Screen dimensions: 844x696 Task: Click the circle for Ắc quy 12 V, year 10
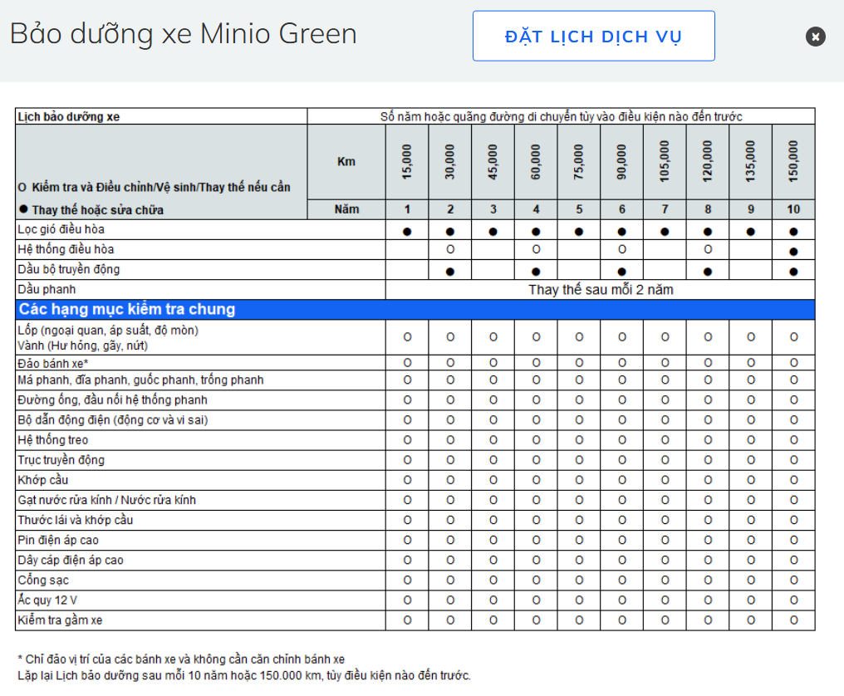tap(793, 600)
